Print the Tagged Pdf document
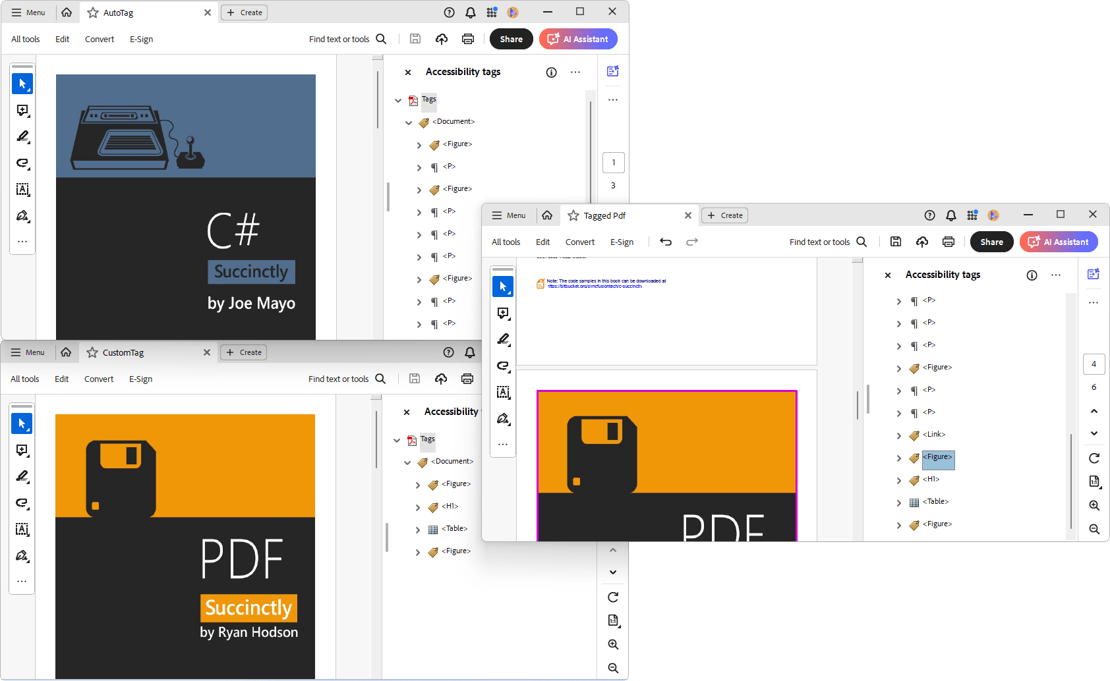Screen dimensions: 1110x681 949,242
